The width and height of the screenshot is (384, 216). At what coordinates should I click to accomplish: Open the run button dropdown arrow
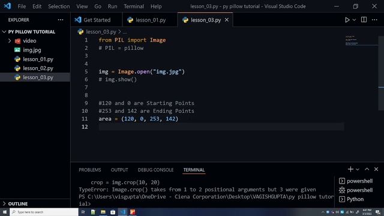point(354,20)
